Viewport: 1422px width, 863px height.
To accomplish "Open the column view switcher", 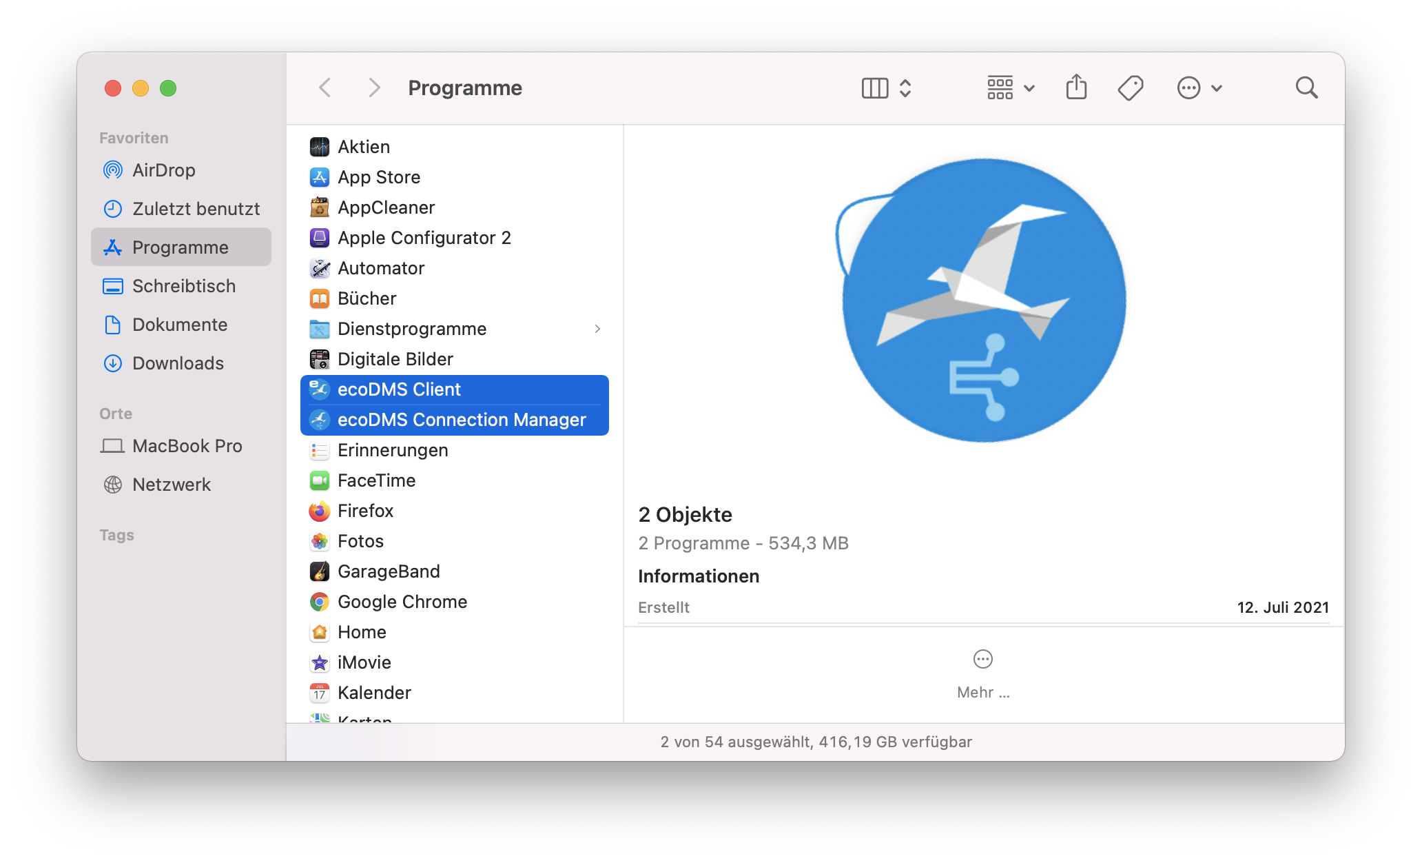I will click(x=886, y=88).
